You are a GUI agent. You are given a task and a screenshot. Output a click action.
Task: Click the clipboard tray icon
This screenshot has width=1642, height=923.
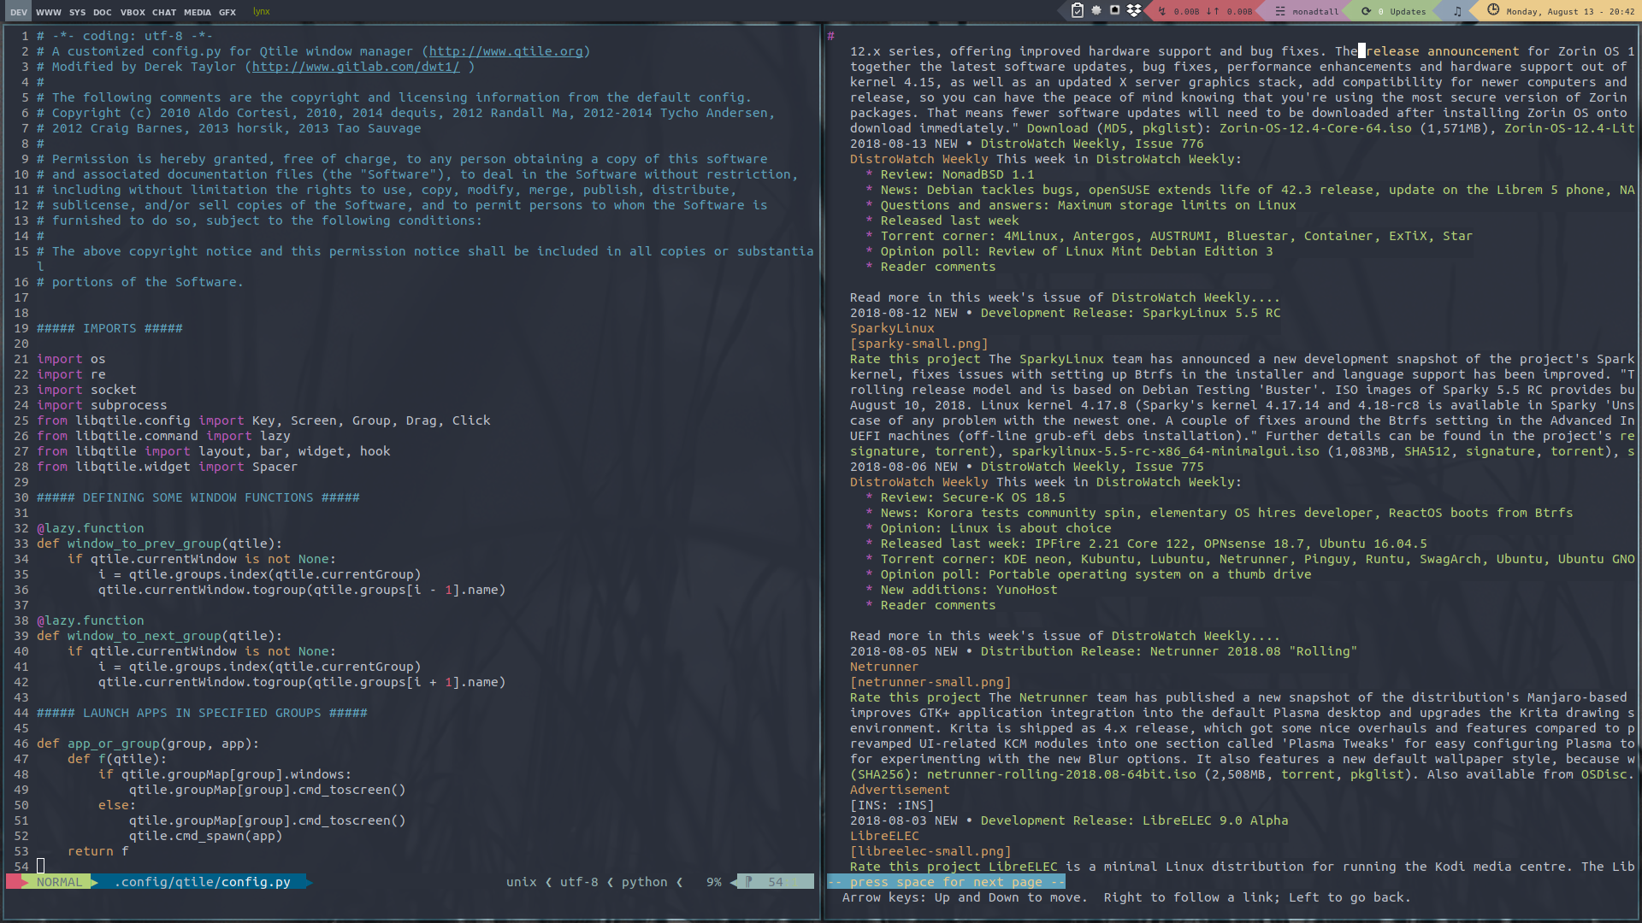(1078, 11)
